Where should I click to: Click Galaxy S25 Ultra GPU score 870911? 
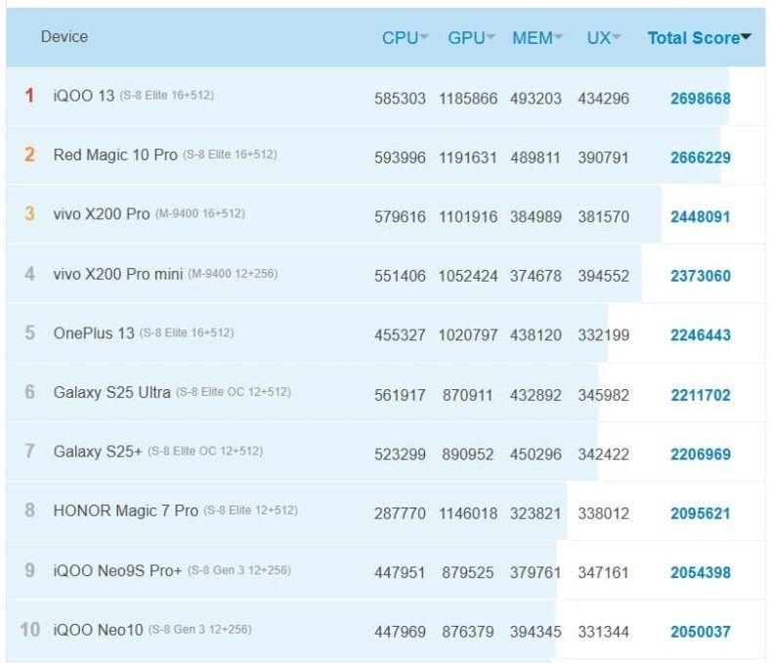tap(468, 395)
